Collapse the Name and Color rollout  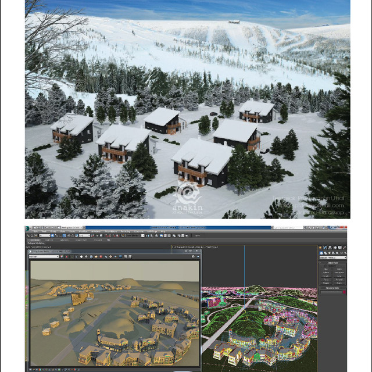pyautogui.click(x=332, y=287)
